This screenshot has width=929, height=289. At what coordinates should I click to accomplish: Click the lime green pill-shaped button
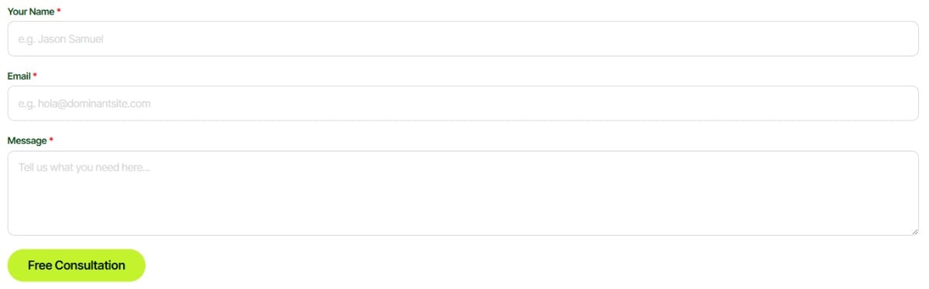[x=77, y=265]
